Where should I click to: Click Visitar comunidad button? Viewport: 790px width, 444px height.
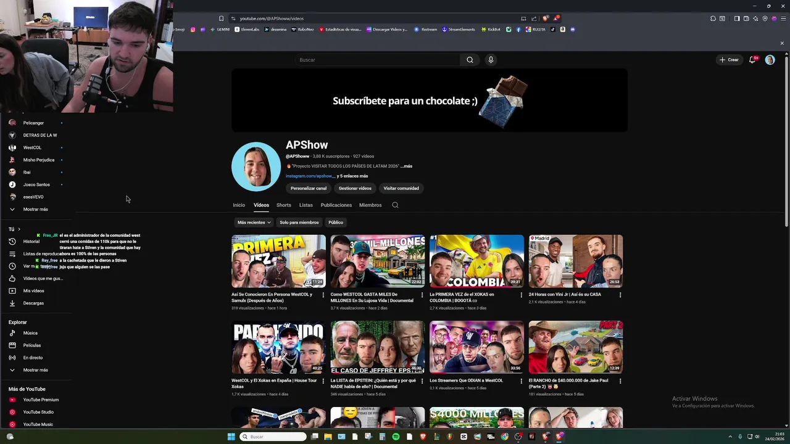tap(401, 188)
